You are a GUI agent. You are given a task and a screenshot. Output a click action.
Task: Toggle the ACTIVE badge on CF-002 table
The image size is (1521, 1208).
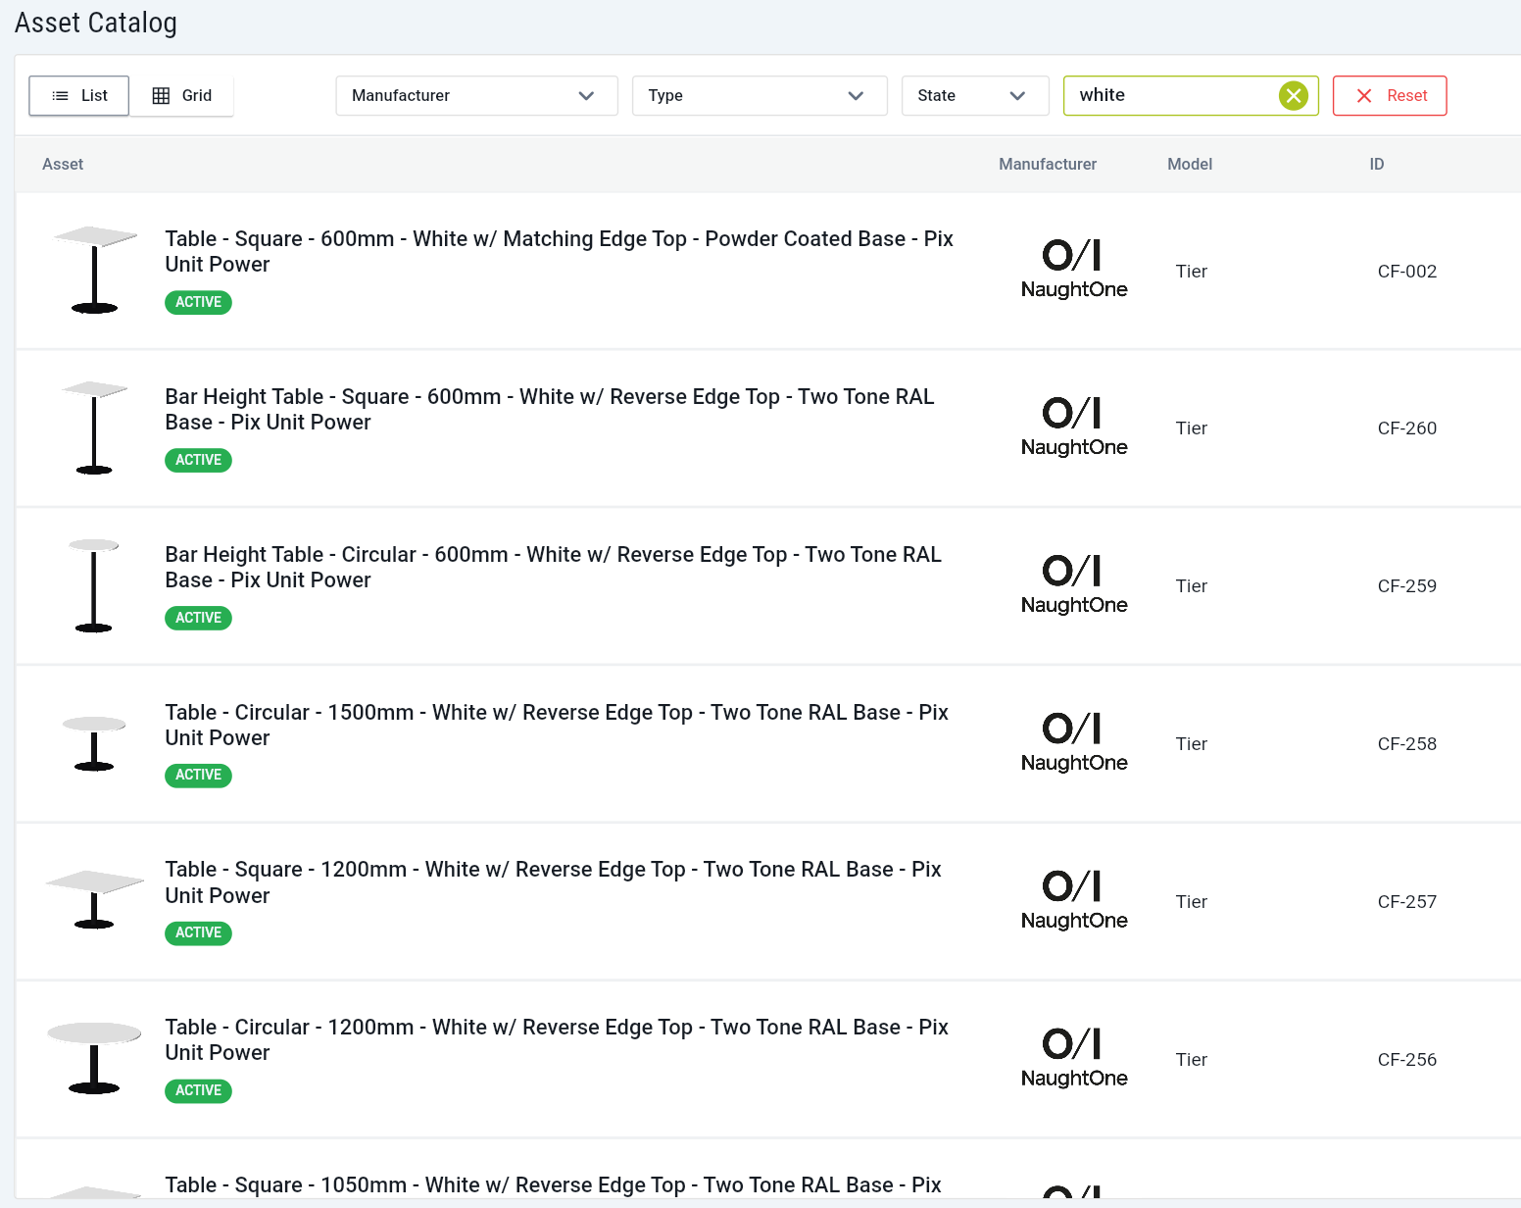[198, 302]
